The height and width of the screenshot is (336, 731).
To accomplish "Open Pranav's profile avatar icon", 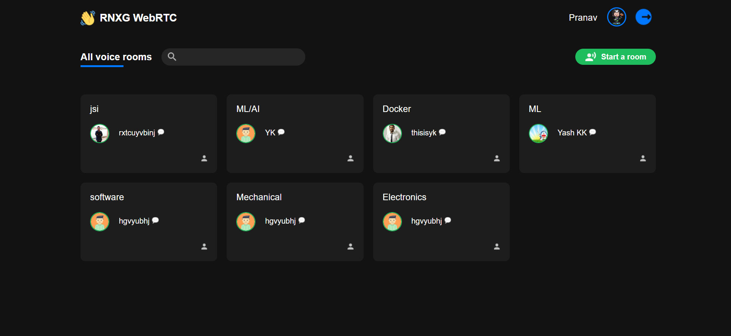I will (x=616, y=16).
